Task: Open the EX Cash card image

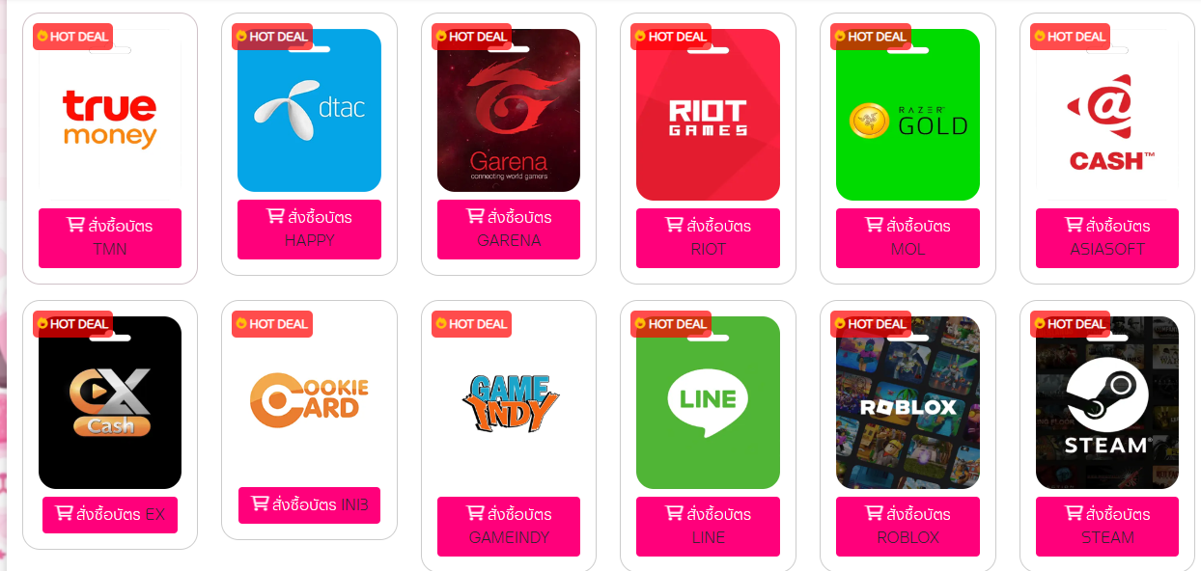Action: [110, 402]
